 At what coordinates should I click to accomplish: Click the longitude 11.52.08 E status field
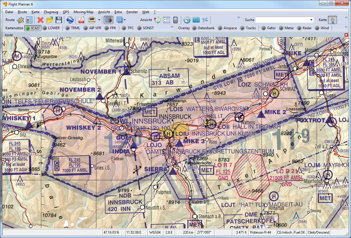136,232
